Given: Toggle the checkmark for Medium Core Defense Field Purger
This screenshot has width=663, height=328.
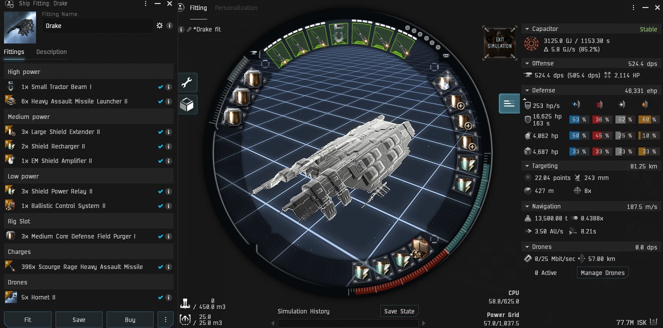Looking at the screenshot, I should point(161,236).
